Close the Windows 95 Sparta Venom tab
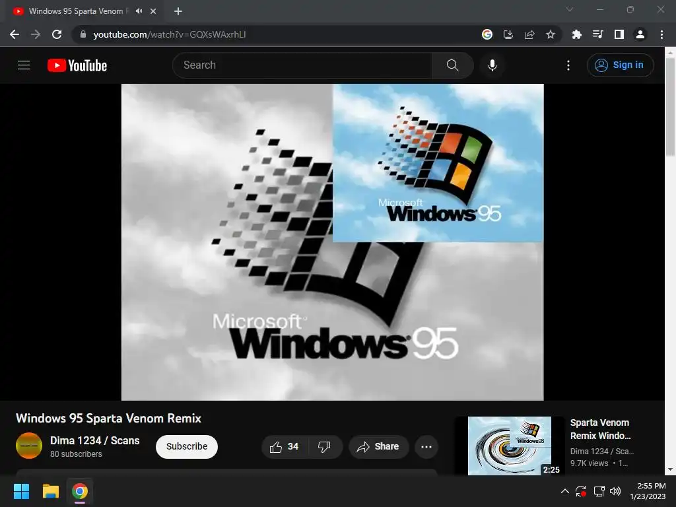Viewport: 676px width, 507px height. tap(153, 11)
